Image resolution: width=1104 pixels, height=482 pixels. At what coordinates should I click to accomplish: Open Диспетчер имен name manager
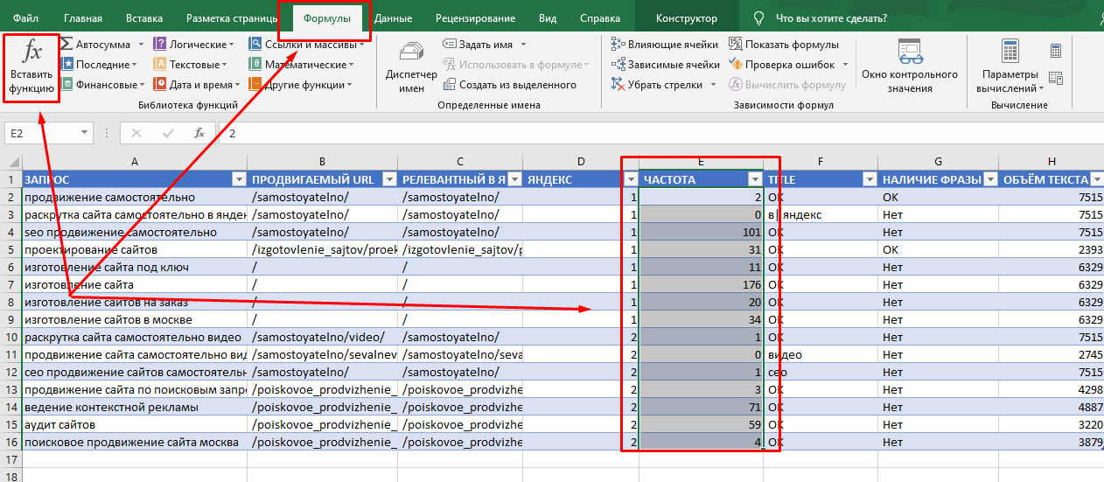pos(411,67)
